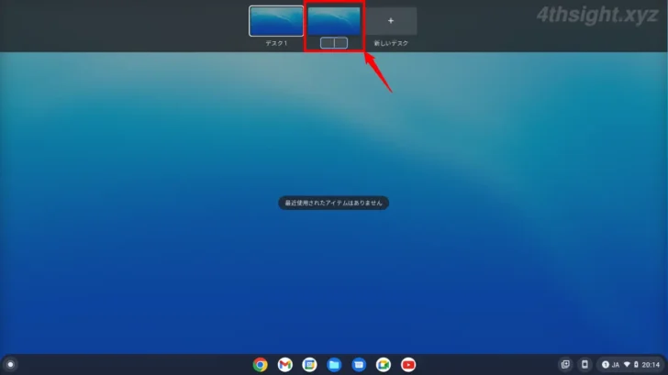
Task: Open YouTube from the shelf
Action: (408, 365)
